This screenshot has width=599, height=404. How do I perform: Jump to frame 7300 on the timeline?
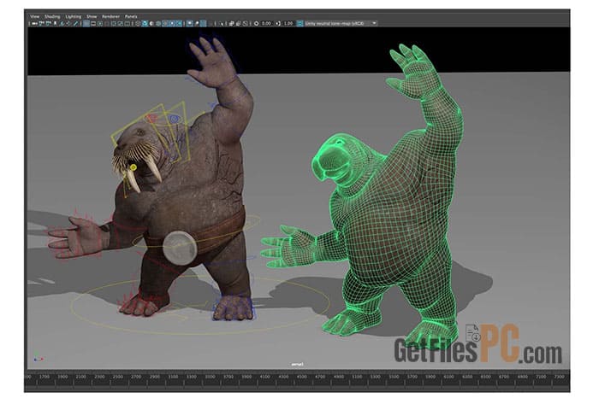click(559, 377)
